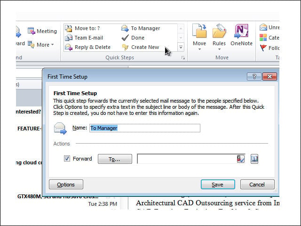301x226 pixels.
Task: Click the Team E-mail quick step
Action: pos(84,38)
